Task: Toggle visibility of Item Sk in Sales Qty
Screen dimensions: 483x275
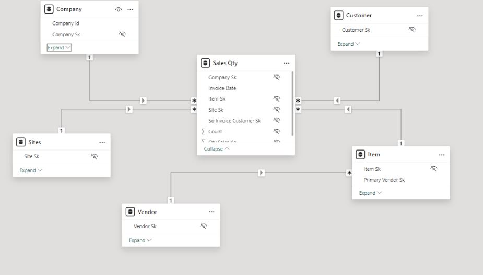Action: click(x=277, y=98)
